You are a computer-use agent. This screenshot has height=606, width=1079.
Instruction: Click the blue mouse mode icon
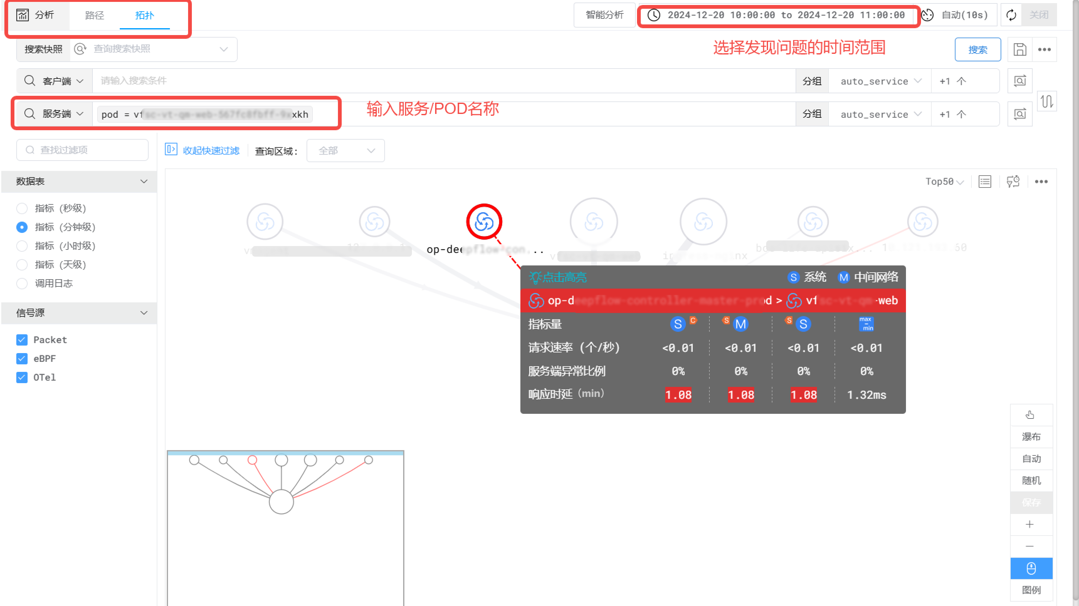pos(1031,568)
